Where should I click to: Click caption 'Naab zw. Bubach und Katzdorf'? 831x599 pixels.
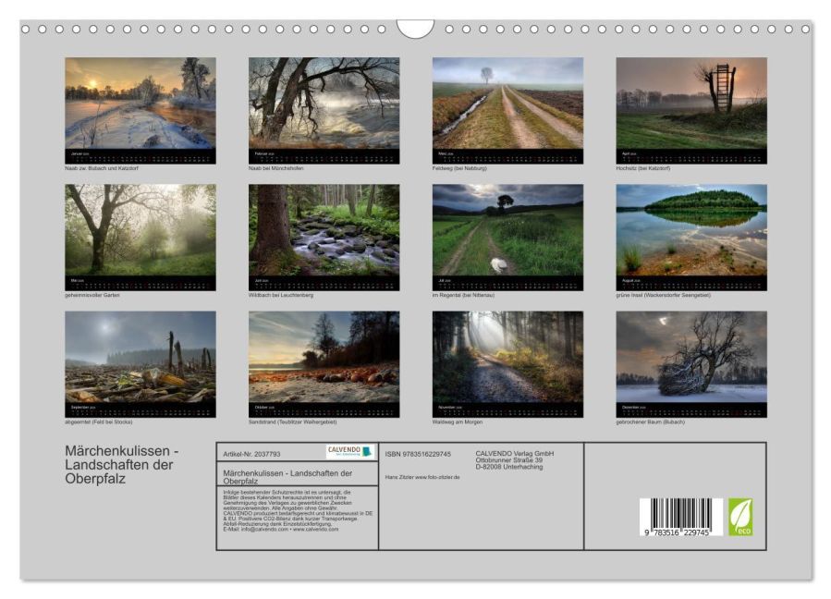pyautogui.click(x=102, y=168)
